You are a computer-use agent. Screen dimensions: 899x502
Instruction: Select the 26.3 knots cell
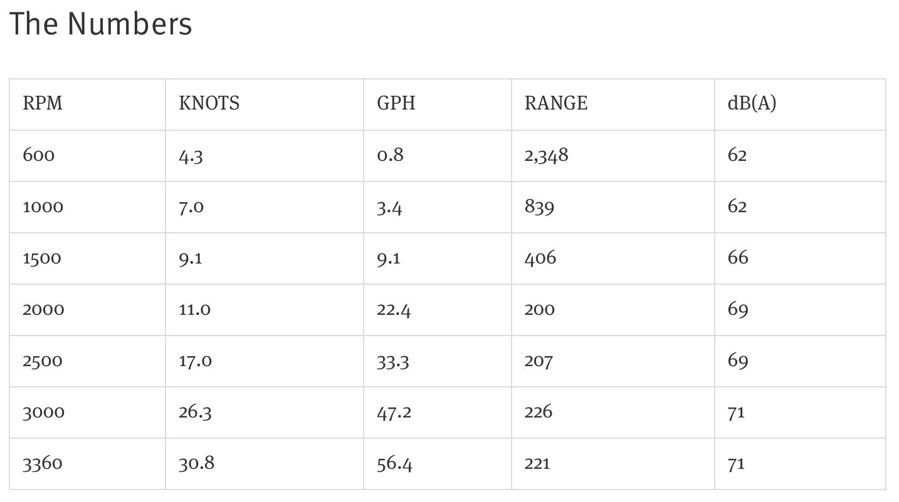[265, 412]
